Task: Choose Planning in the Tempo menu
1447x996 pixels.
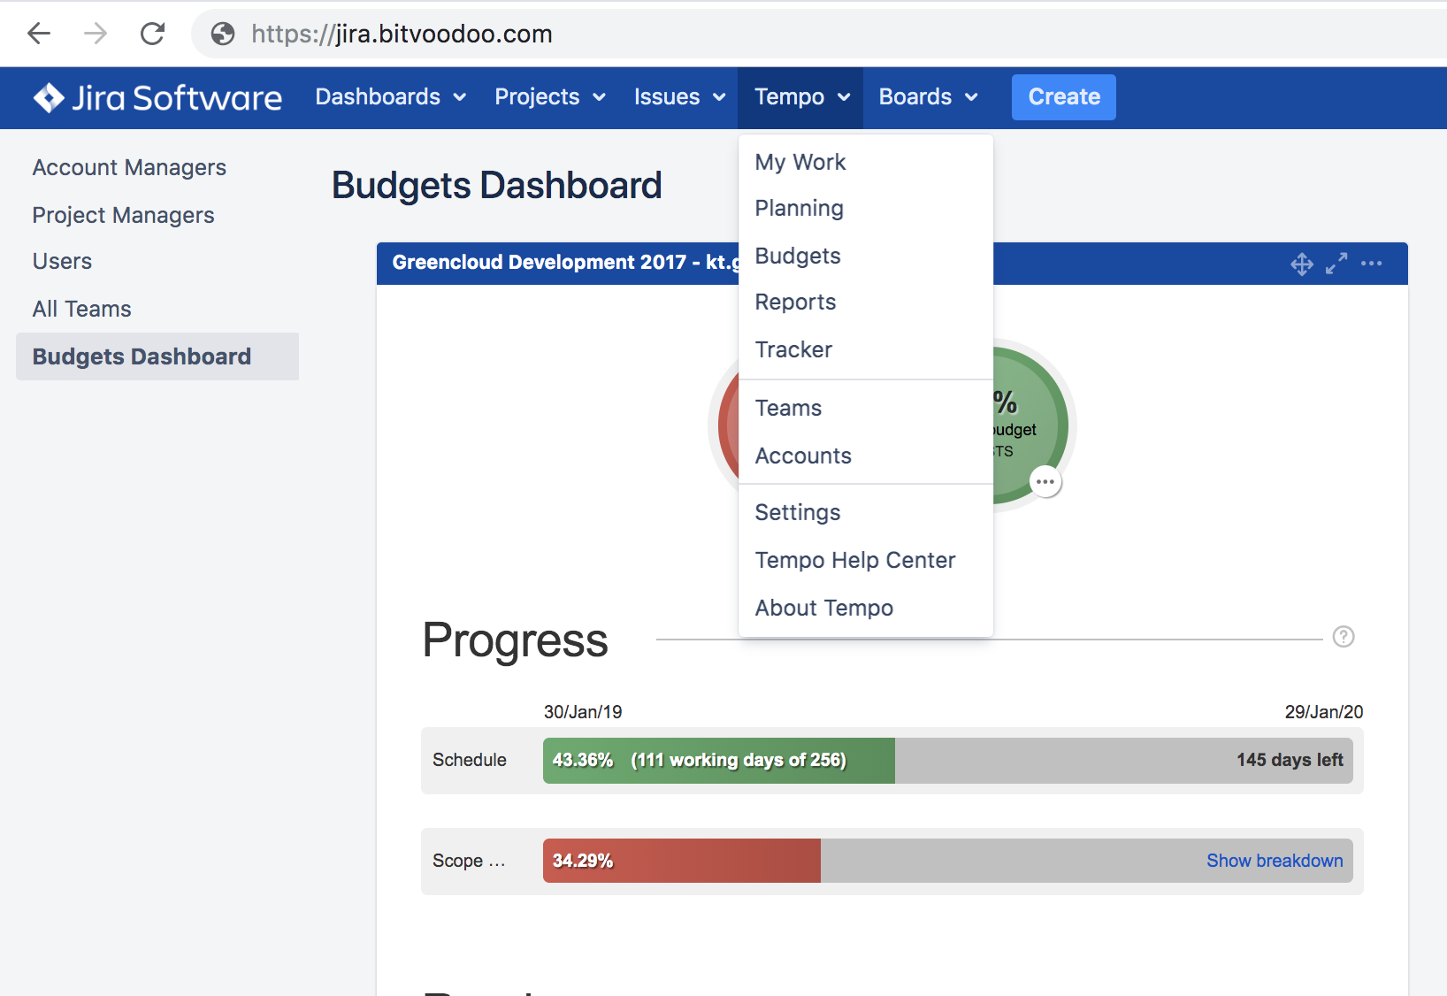Action: (x=866, y=209)
